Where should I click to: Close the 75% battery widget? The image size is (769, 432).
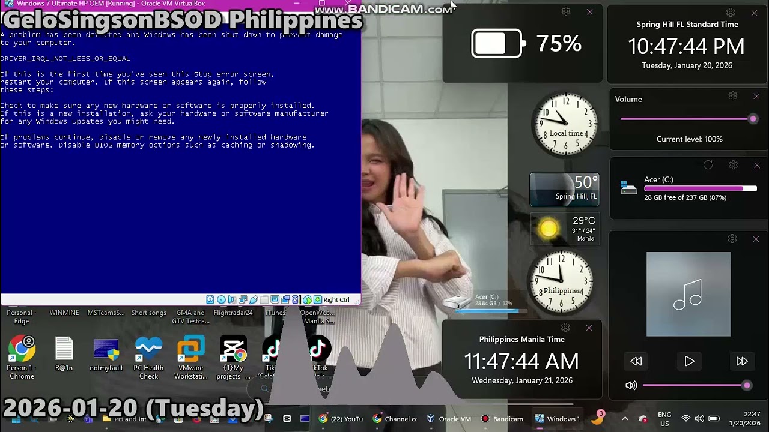click(x=589, y=11)
